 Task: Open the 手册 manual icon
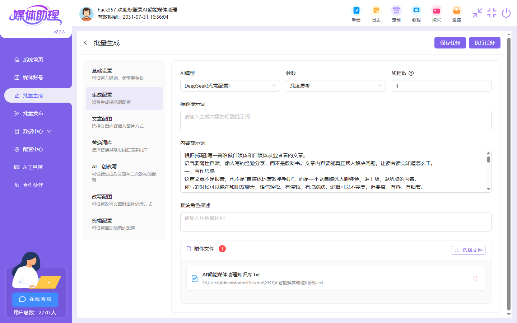(x=356, y=13)
